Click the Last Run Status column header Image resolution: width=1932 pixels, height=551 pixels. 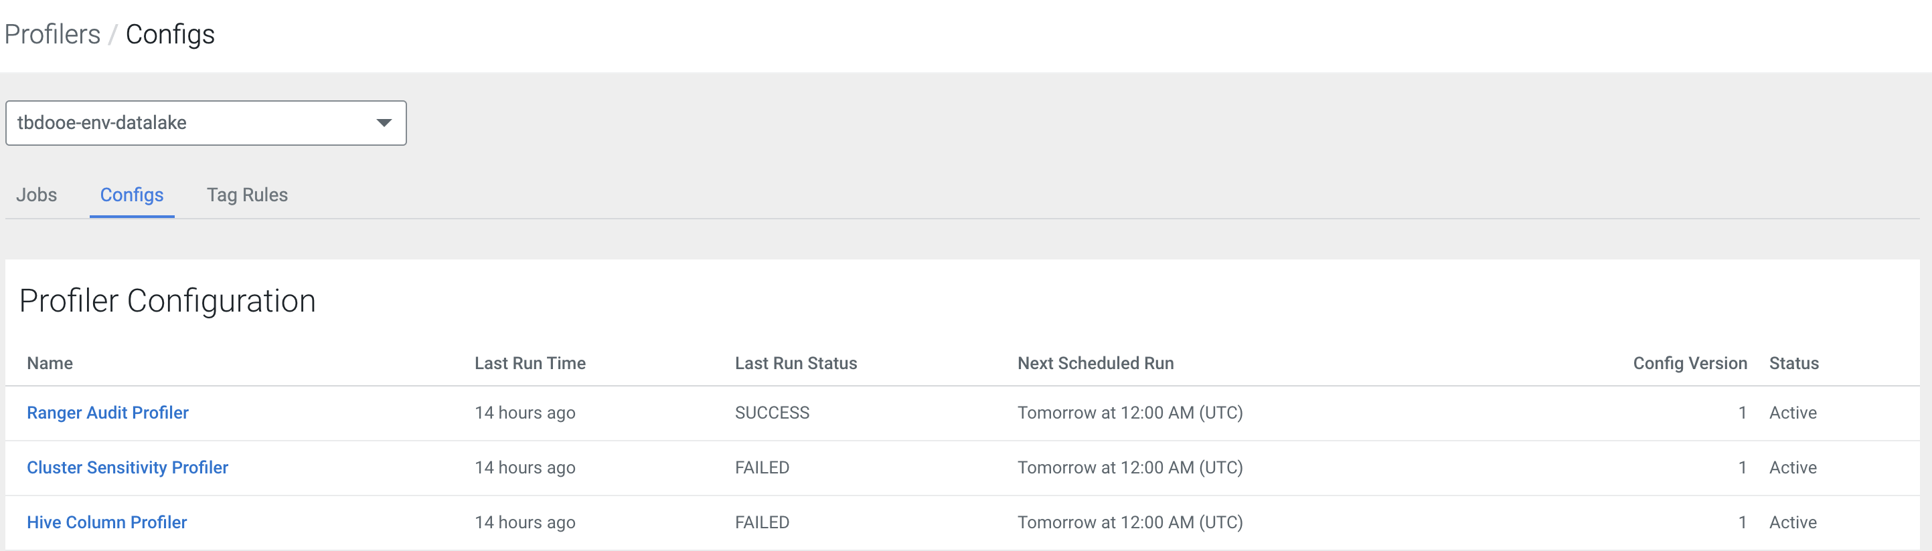795,364
